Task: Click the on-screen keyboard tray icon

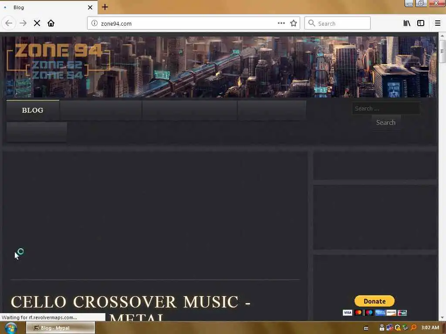Action: pyautogui.click(x=366, y=328)
